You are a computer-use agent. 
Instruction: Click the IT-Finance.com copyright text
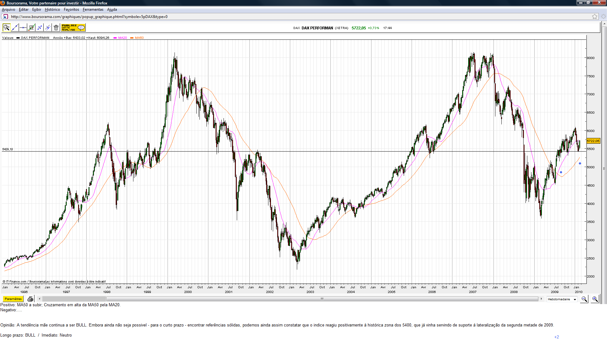click(x=54, y=282)
